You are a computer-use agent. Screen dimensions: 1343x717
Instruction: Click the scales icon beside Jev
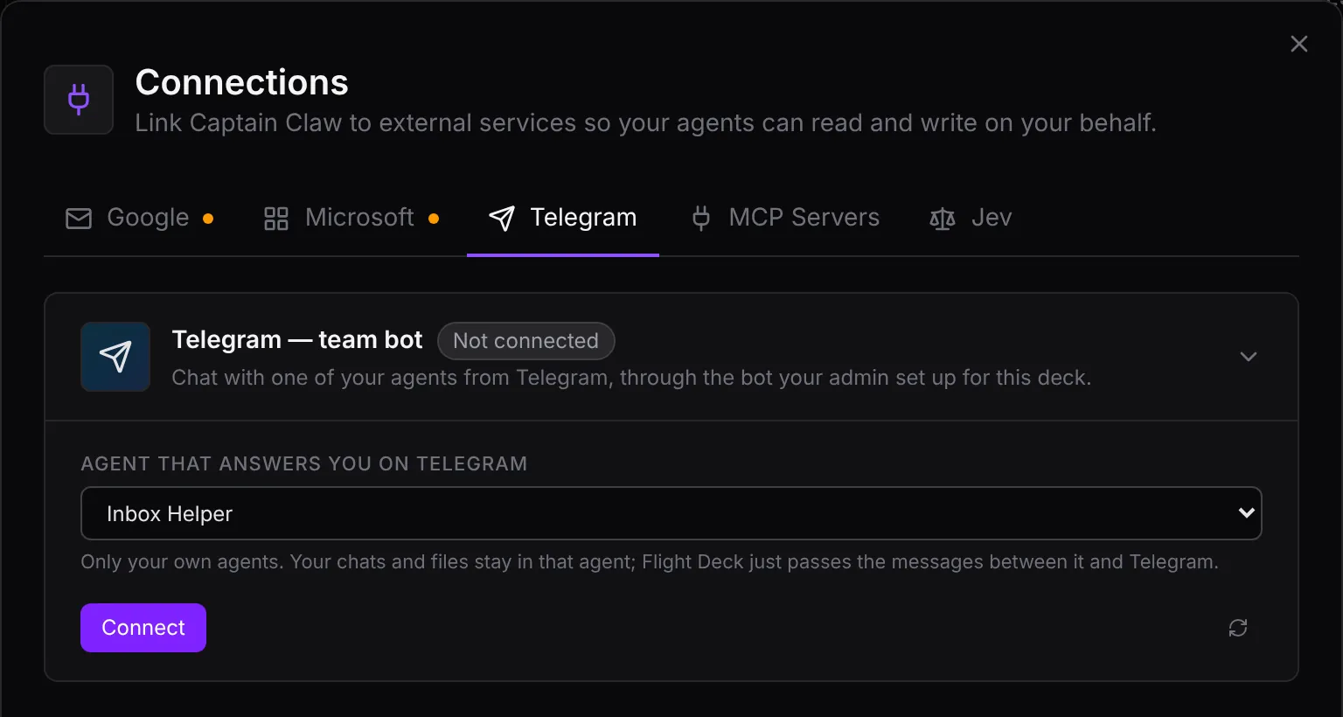[x=943, y=219]
